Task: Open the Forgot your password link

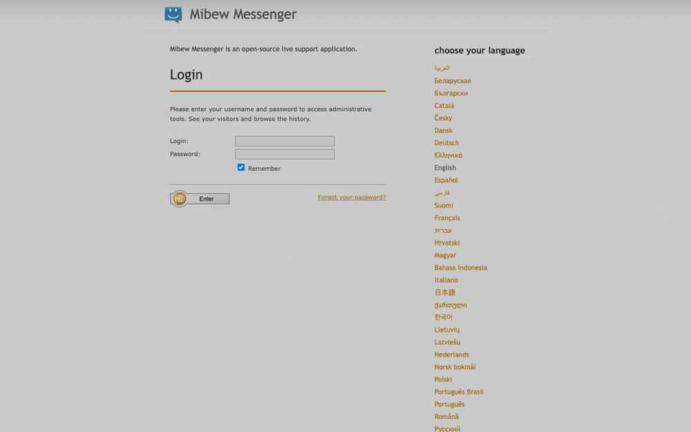Action: (352, 197)
